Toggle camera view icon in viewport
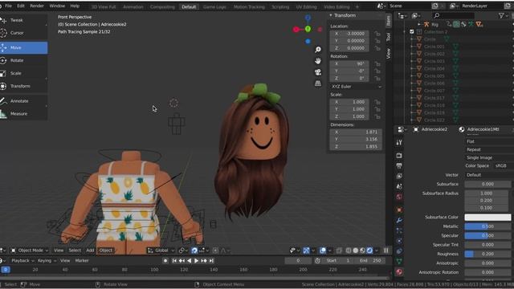The width and height of the screenshot is (514, 289). [x=318, y=72]
